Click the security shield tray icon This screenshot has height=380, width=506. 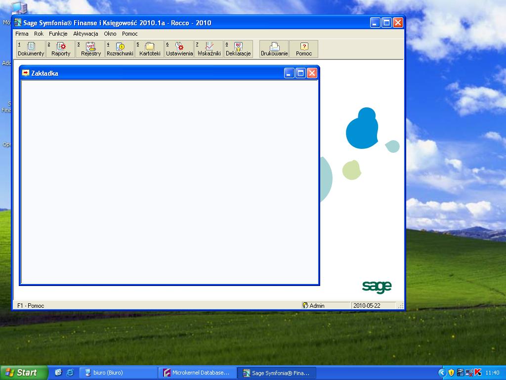tap(451, 373)
